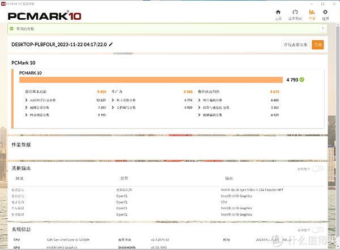The image size is (340, 250).
Task: Click the view results online button
Action: (296, 45)
